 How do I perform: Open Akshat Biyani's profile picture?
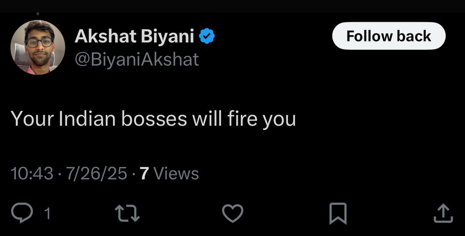tap(38, 47)
